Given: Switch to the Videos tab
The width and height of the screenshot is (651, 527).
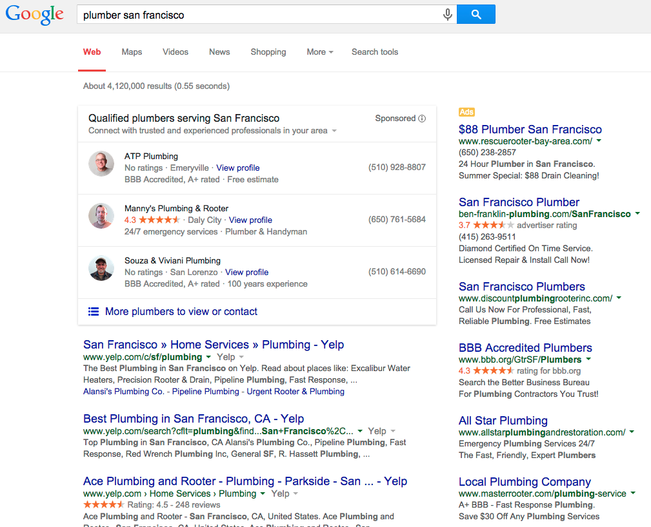Looking at the screenshot, I should pos(175,52).
